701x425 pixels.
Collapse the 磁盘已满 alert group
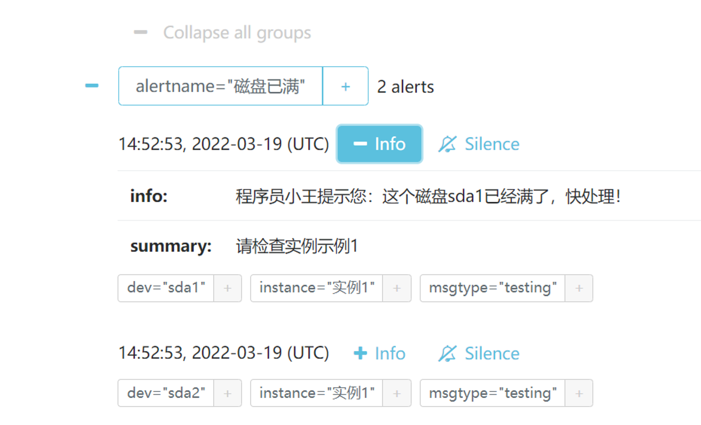(x=92, y=85)
